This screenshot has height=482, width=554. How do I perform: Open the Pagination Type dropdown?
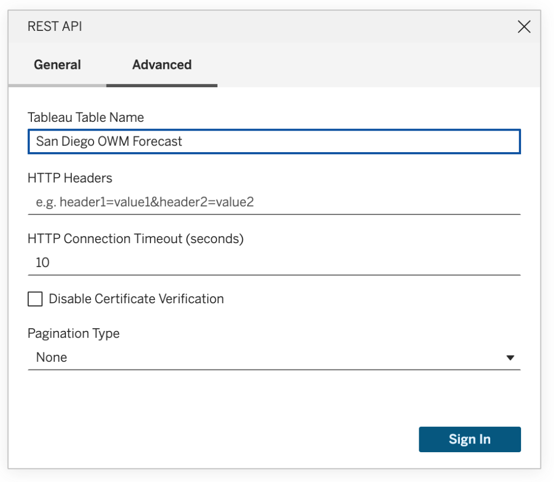[274, 357]
